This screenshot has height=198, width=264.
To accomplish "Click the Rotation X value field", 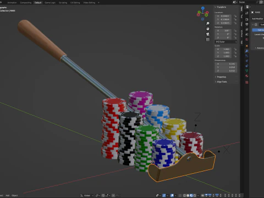I will click(x=223, y=31).
